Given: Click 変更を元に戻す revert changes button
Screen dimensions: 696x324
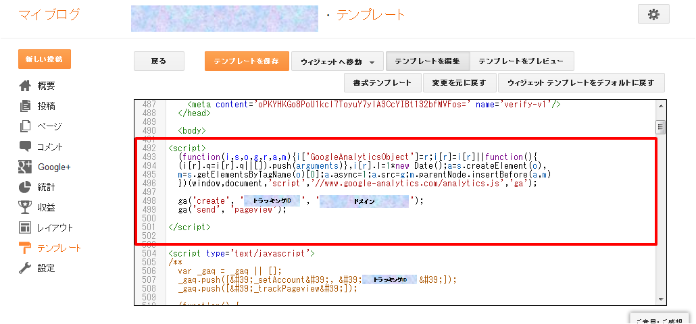Looking at the screenshot, I should (x=459, y=83).
